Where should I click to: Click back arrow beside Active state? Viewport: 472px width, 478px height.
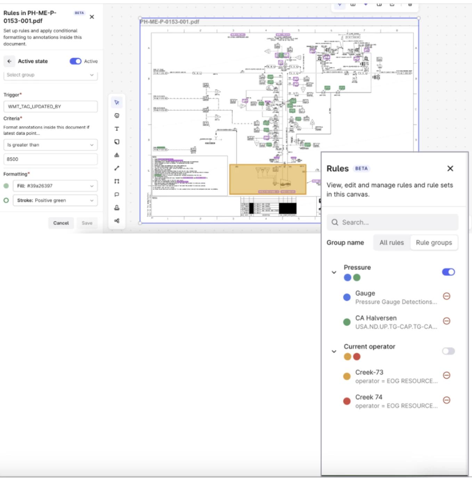(x=9, y=61)
